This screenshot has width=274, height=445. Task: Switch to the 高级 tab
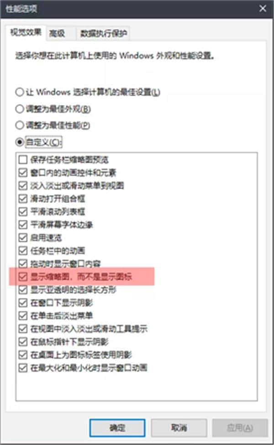coord(60,34)
